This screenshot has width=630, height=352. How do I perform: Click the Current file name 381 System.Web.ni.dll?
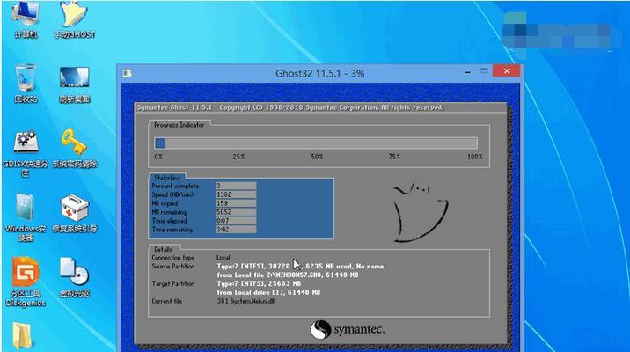[x=245, y=301]
